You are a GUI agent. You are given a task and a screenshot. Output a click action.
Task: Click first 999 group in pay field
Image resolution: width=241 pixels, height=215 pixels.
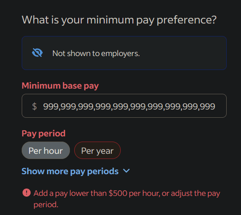click(51, 106)
